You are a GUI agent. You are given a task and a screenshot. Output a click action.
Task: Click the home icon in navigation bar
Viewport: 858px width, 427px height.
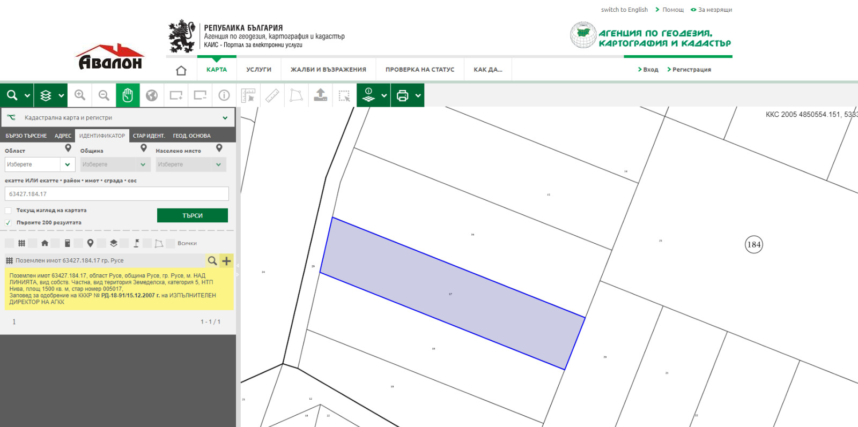click(181, 70)
